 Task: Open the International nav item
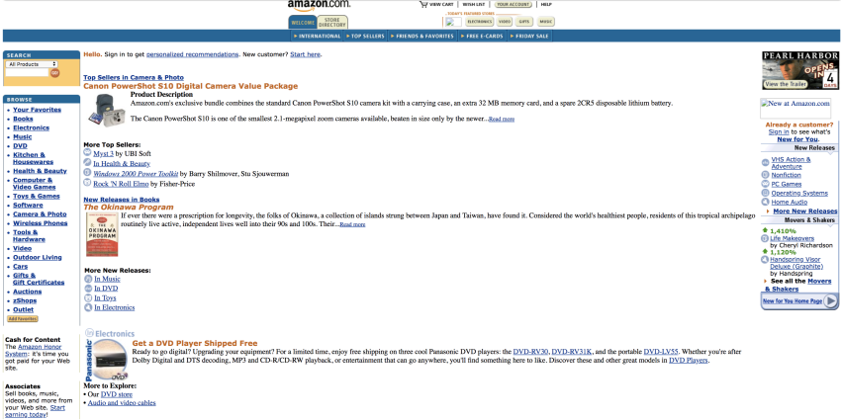(317, 36)
